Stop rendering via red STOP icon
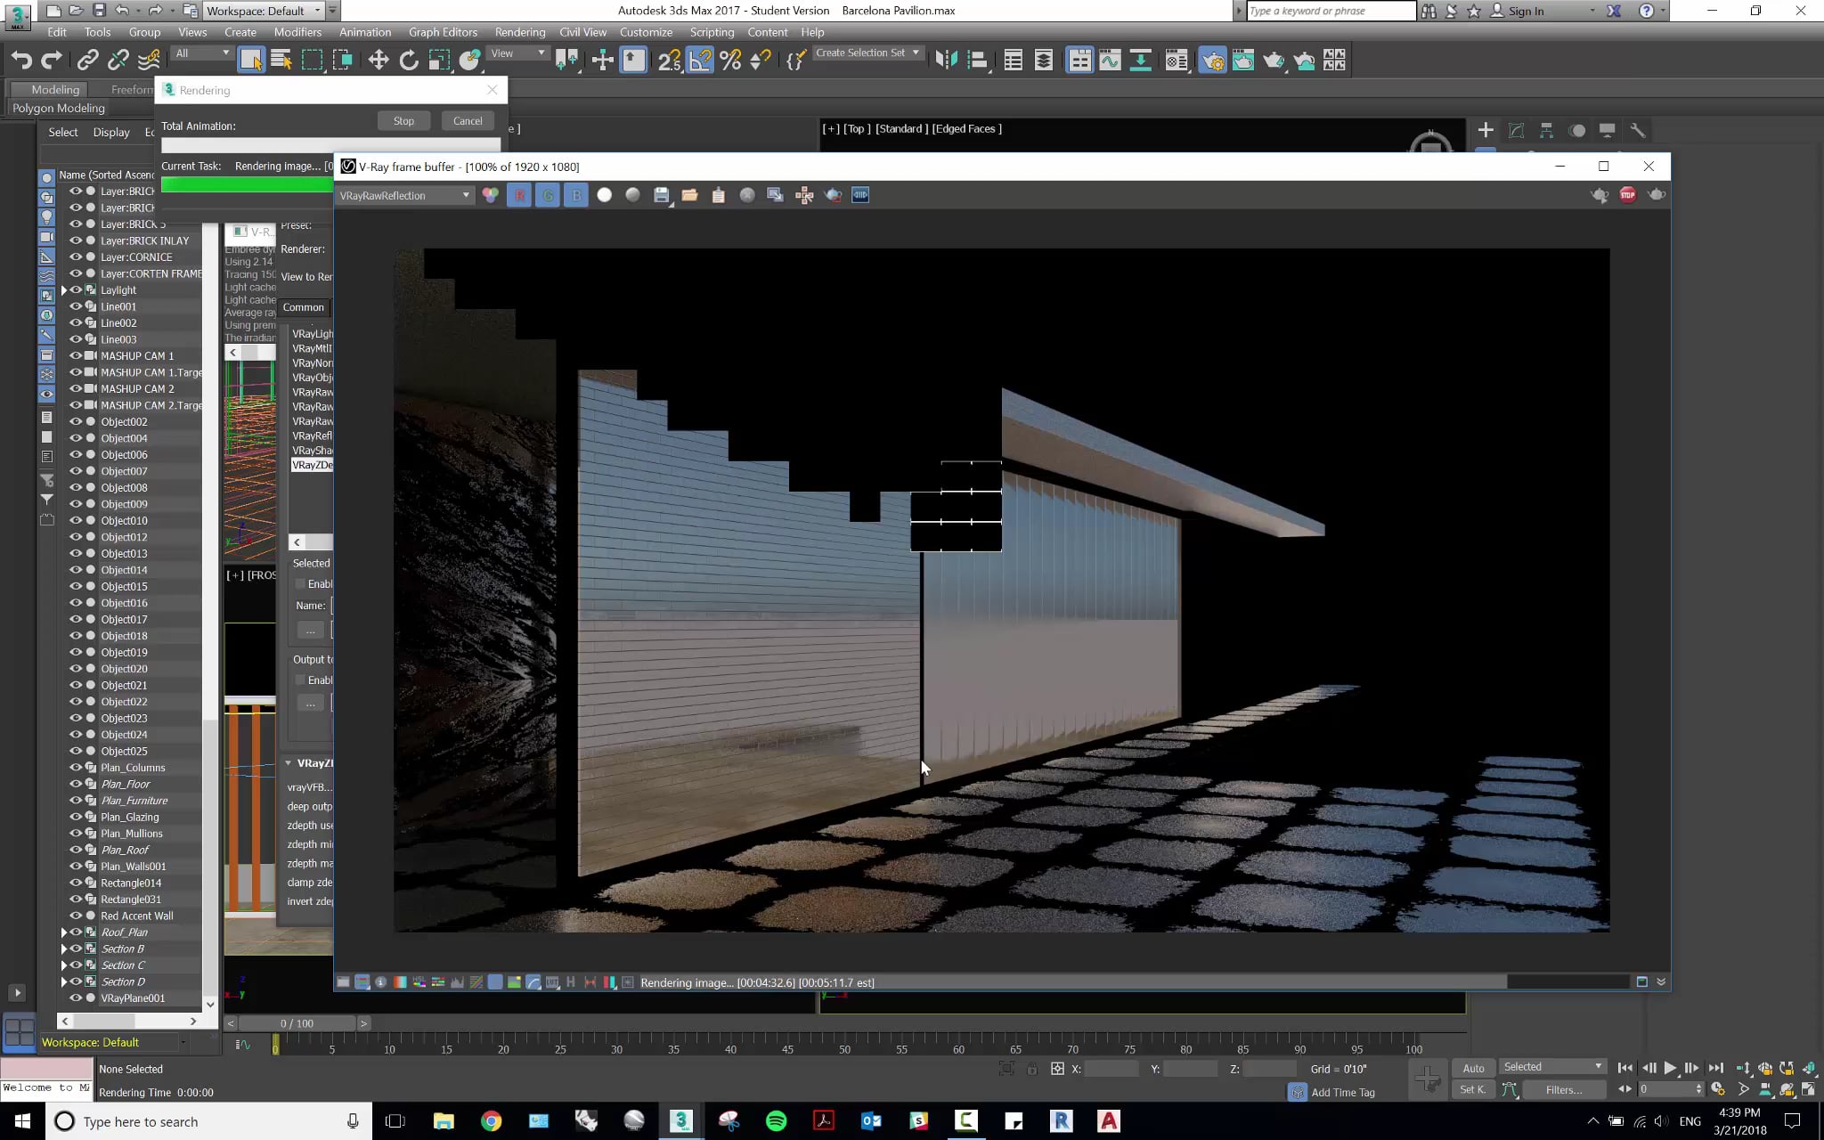This screenshot has width=1824, height=1140. (x=1628, y=195)
